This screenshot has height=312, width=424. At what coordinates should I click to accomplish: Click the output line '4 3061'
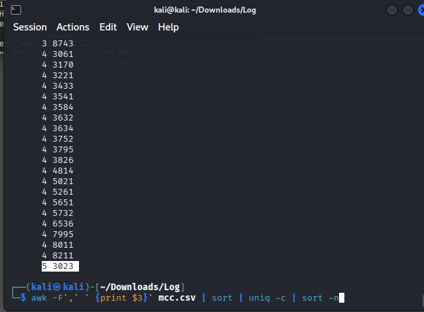point(58,54)
